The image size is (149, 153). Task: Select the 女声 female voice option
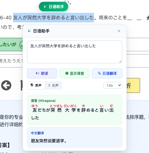tap(53, 85)
